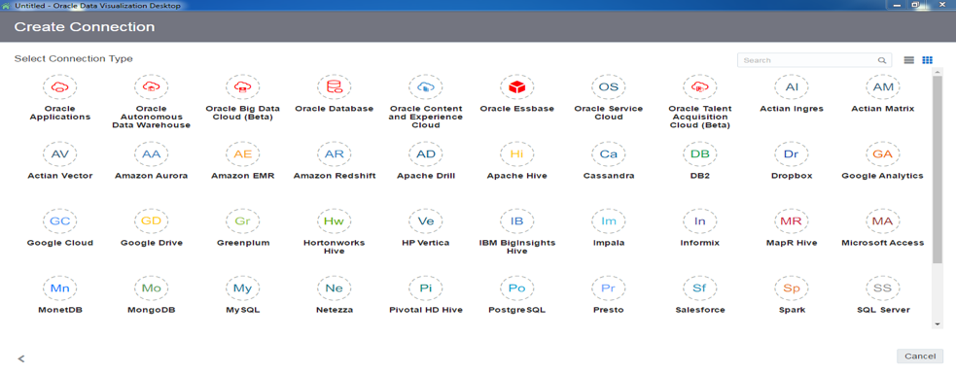Pick the Presto Pr icon

click(x=609, y=287)
